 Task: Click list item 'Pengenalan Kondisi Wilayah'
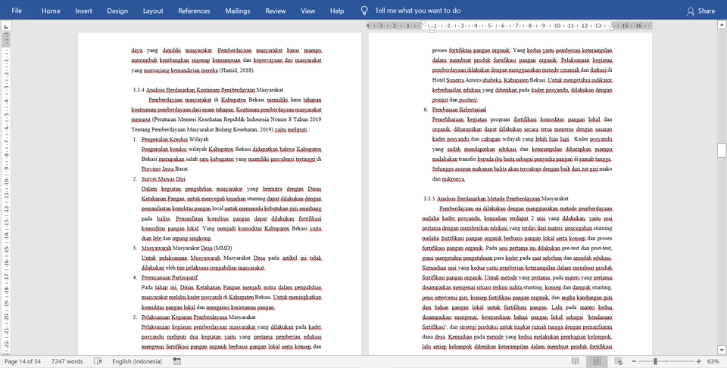(x=175, y=139)
